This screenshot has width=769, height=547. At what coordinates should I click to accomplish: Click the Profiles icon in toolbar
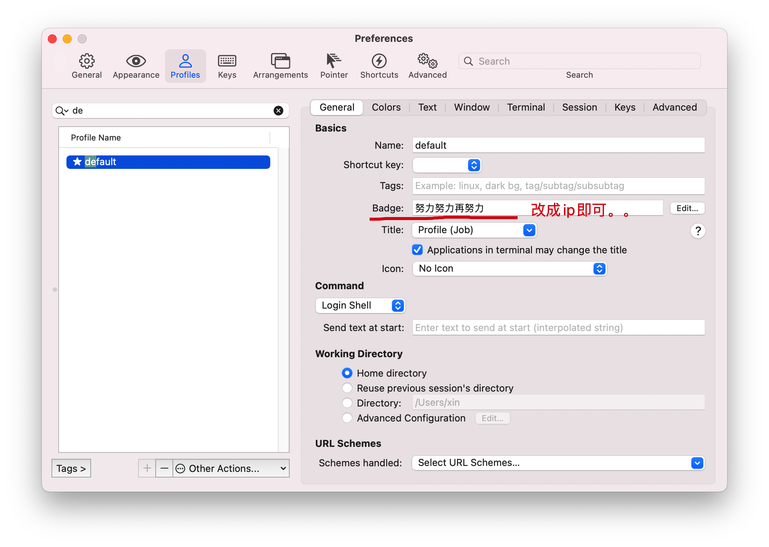[x=185, y=65]
